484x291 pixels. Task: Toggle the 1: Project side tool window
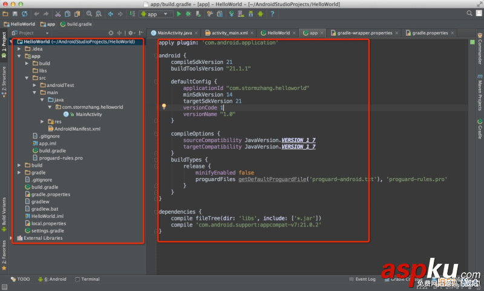4,45
